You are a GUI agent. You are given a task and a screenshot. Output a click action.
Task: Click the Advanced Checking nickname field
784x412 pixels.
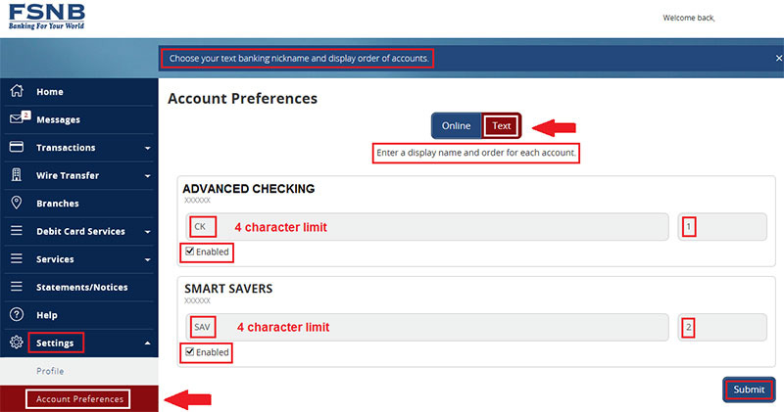[x=427, y=227]
